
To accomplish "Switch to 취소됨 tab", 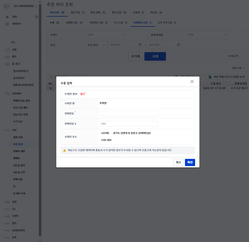I will [156, 13].
